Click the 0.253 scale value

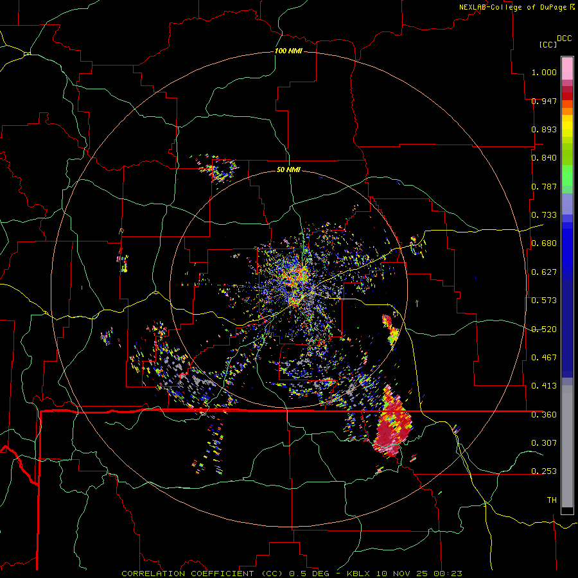click(x=544, y=471)
